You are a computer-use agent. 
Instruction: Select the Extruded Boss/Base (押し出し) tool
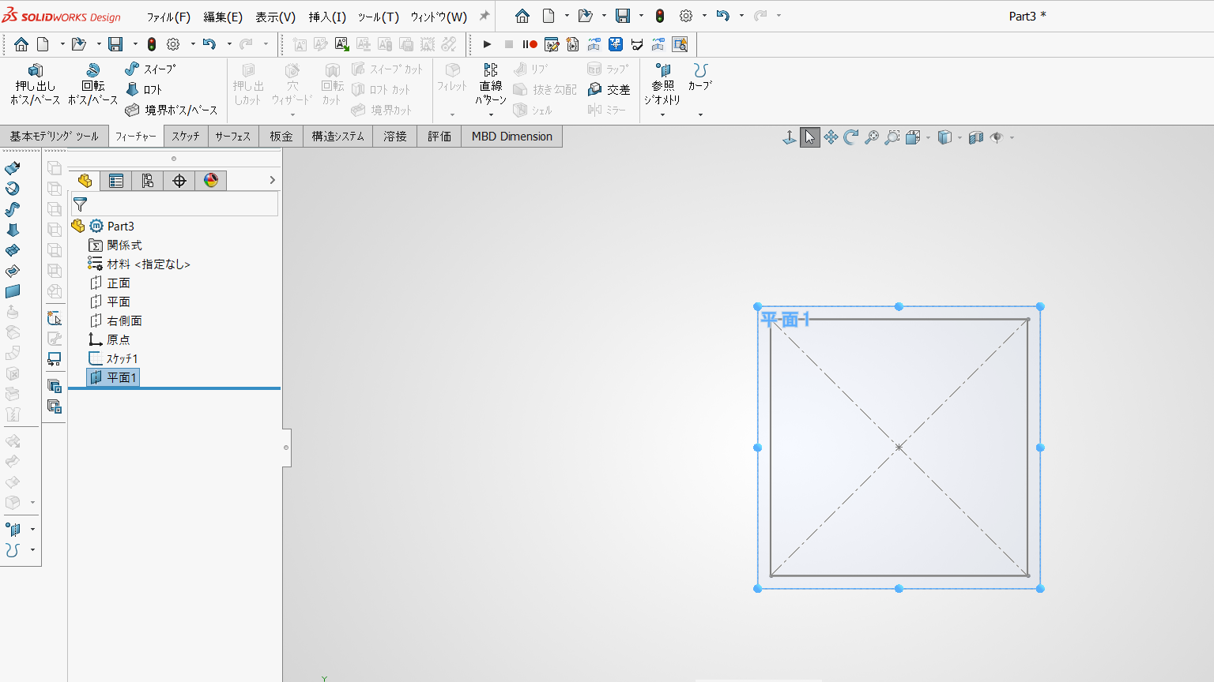[x=35, y=84]
